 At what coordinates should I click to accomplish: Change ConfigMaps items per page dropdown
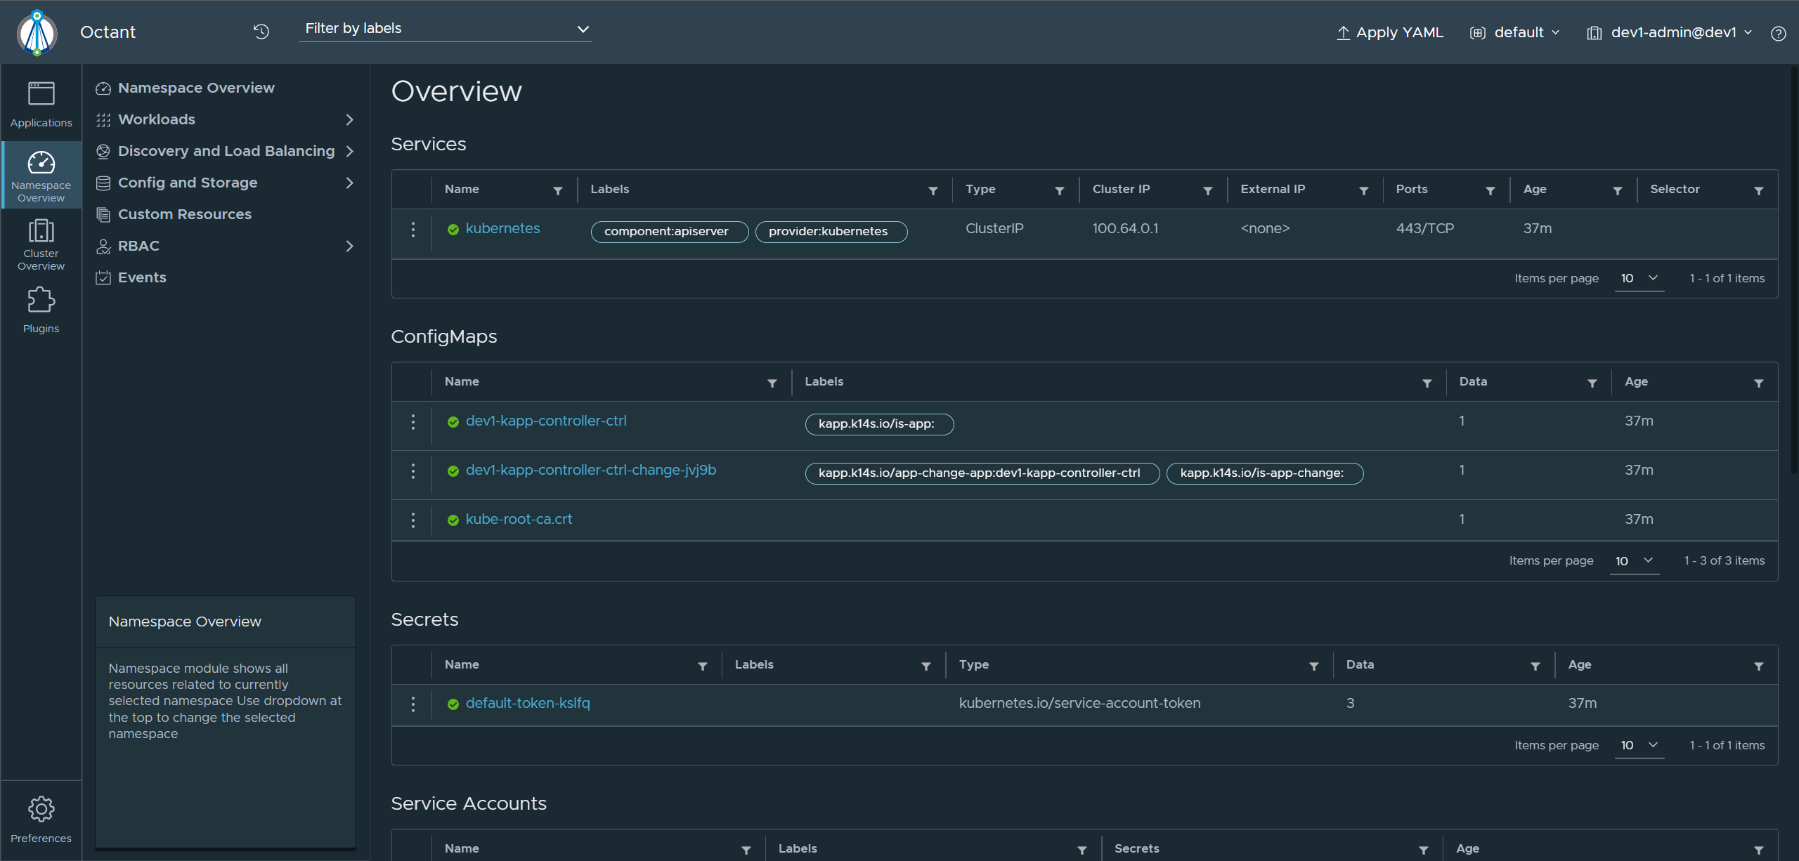click(x=1635, y=560)
